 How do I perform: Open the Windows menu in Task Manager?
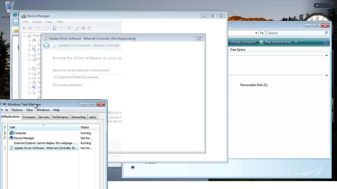43,110
